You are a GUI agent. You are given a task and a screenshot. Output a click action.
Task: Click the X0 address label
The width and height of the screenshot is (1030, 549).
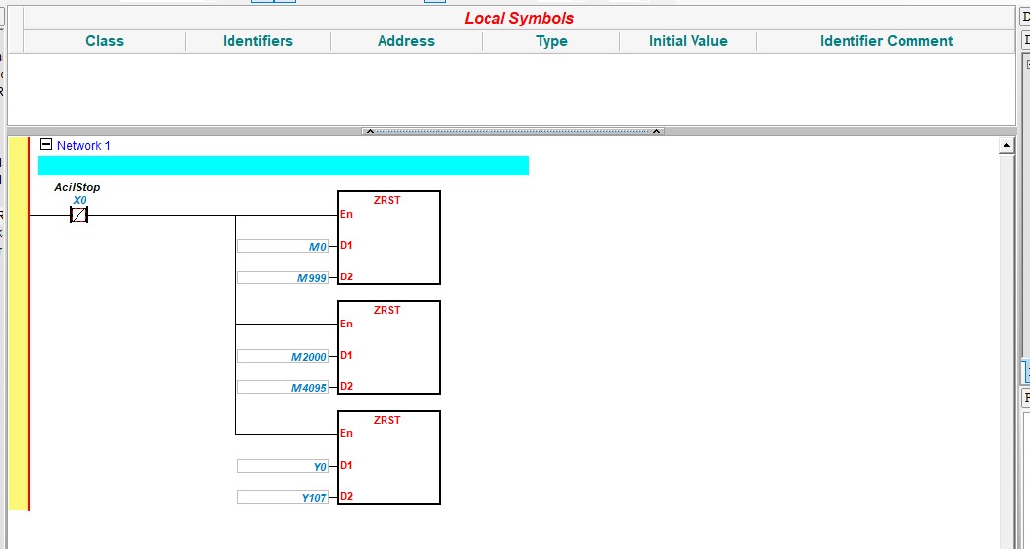[79, 200]
